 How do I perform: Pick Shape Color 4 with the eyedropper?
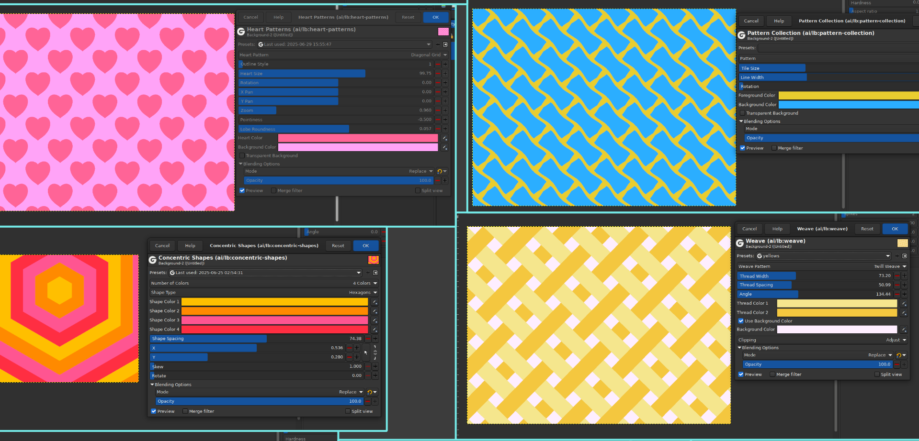tap(374, 330)
